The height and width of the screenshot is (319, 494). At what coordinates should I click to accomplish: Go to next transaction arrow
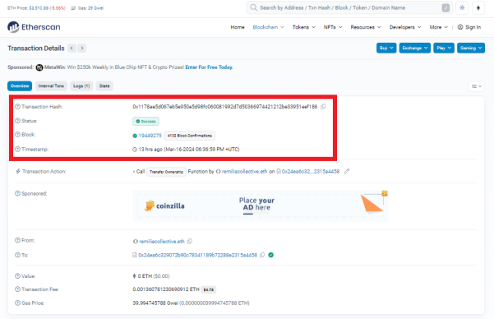coord(82,49)
